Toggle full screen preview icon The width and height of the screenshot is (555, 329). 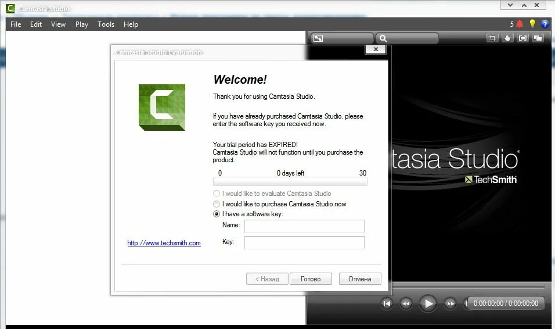coord(522,38)
